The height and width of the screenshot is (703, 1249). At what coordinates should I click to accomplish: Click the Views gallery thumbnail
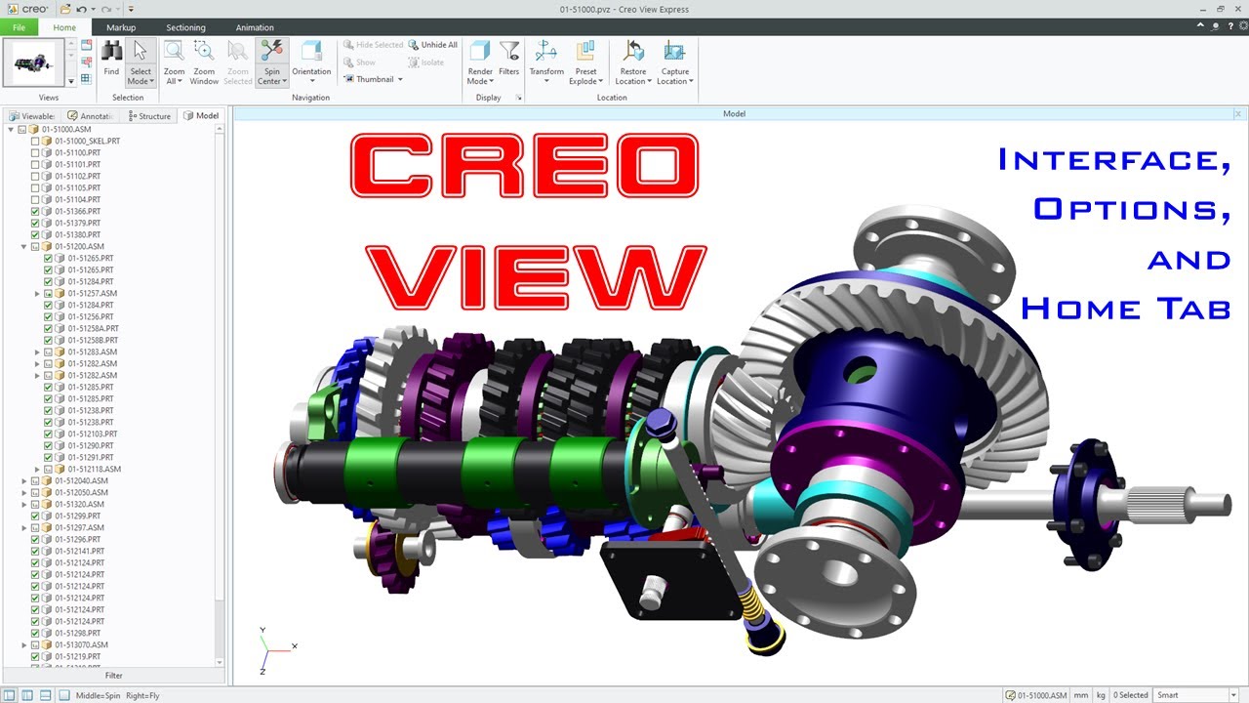coord(34,62)
